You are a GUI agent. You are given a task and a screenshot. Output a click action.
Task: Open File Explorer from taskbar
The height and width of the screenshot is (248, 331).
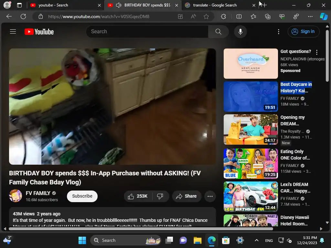198,240
